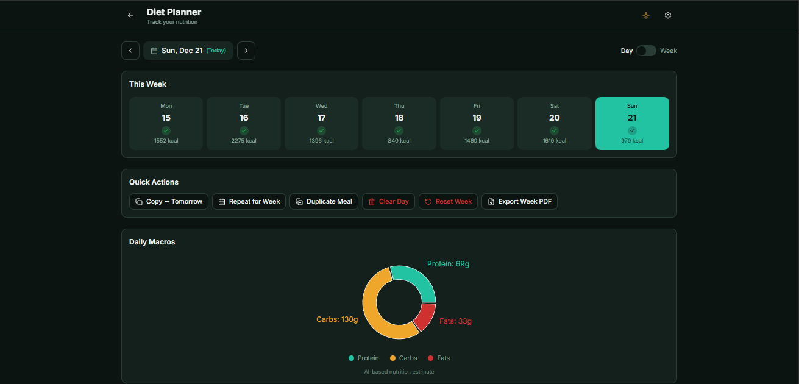Open the previous day using the left chevron
Image resolution: width=799 pixels, height=384 pixels.
pos(130,51)
